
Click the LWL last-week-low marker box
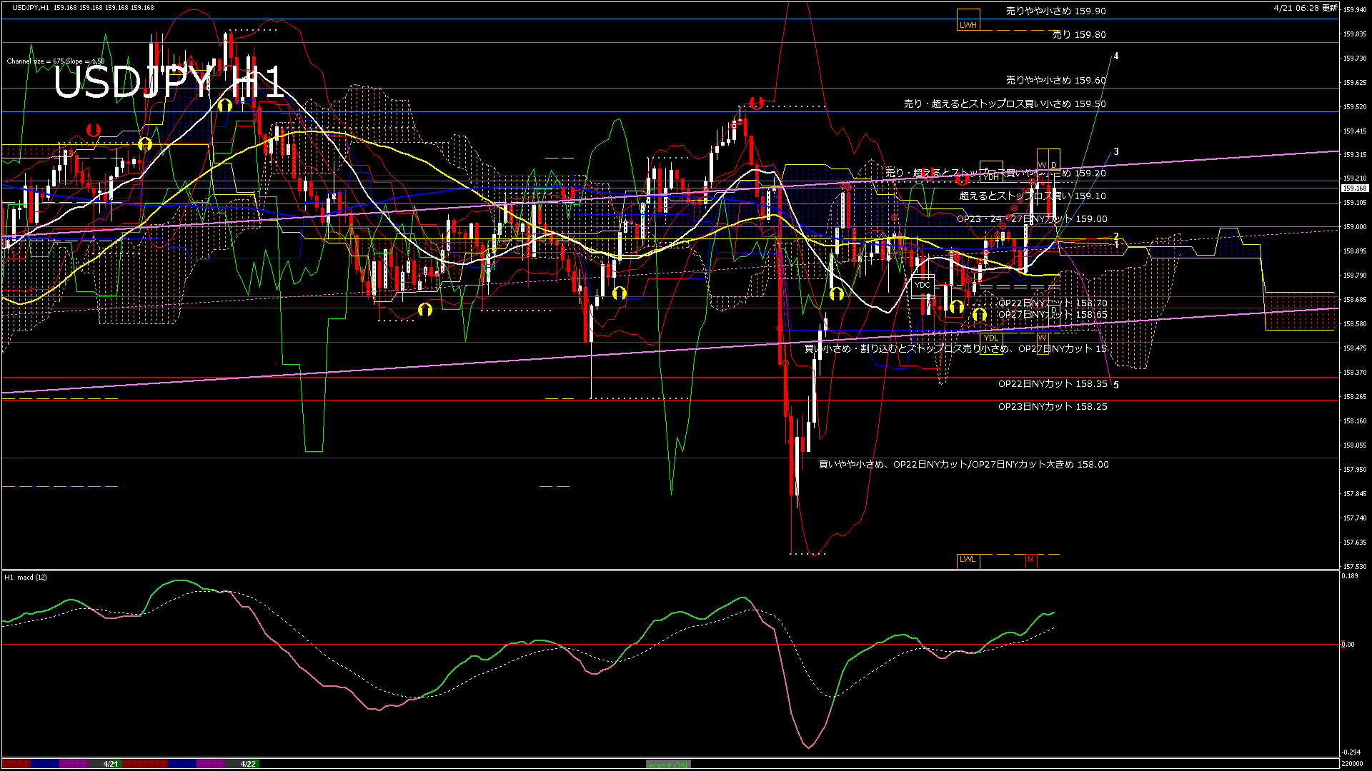968,560
